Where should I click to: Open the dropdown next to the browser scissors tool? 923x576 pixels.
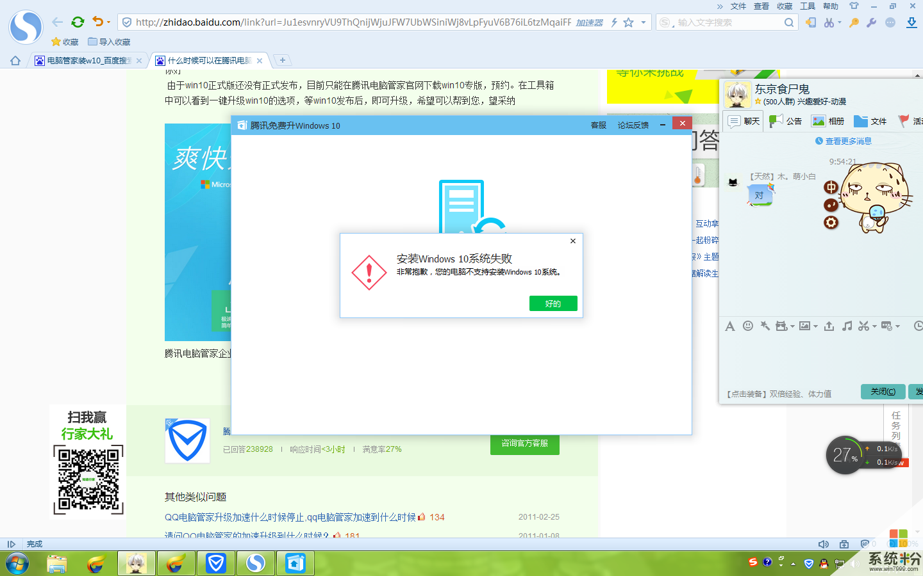coord(839,22)
